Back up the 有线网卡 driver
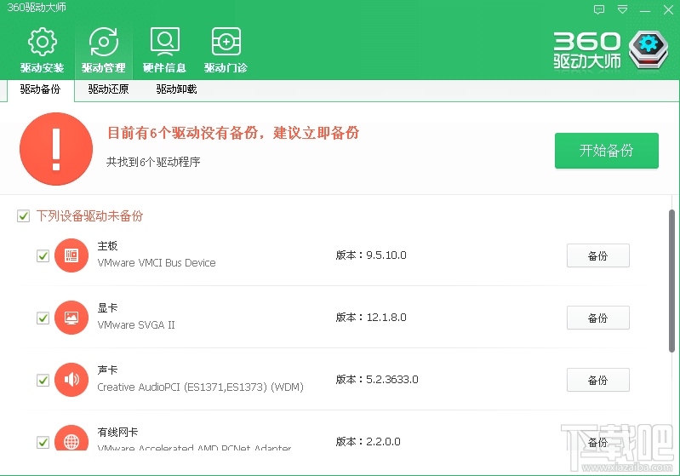Image resolution: width=680 pixels, height=476 pixels. coord(597,442)
